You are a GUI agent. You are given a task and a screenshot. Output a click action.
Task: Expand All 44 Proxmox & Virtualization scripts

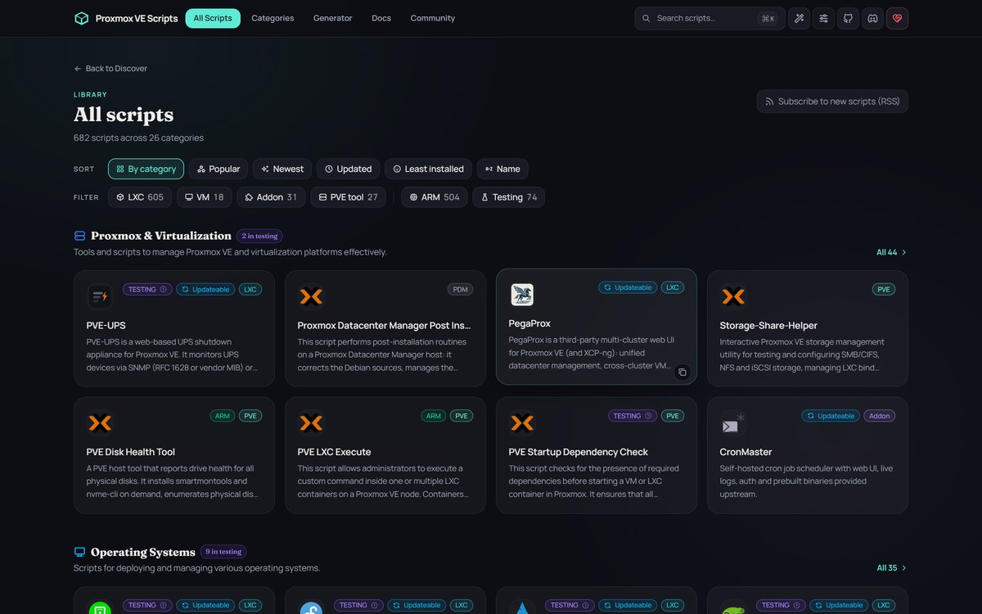(891, 252)
